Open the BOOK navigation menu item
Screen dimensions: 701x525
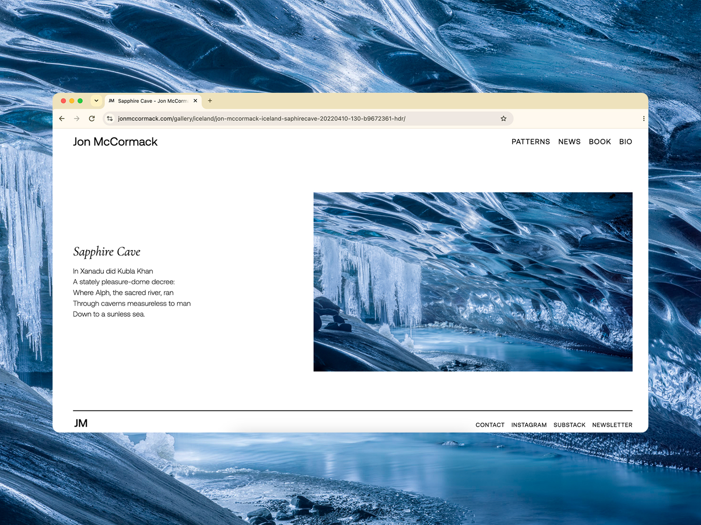(600, 142)
